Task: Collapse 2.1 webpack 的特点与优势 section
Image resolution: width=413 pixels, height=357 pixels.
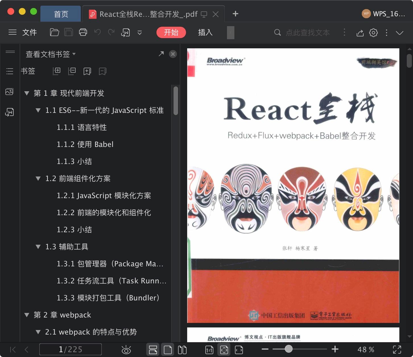Action: pyautogui.click(x=38, y=332)
